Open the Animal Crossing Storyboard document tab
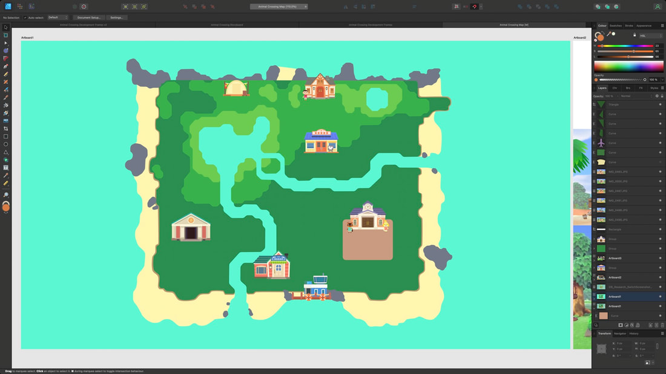Viewport: 666px width, 374px height. click(x=227, y=25)
